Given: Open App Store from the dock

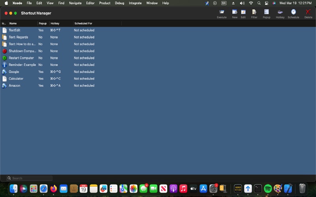Looking at the screenshot, I should [203, 189].
